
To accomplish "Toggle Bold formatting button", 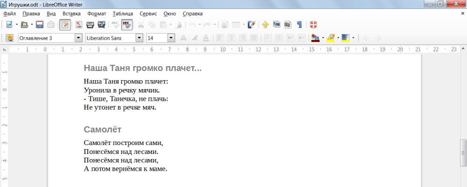I will [183, 38].
